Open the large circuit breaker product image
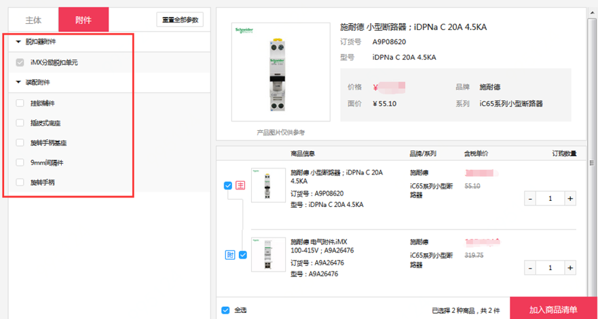Viewport: 598px width, 319px height. click(x=281, y=72)
